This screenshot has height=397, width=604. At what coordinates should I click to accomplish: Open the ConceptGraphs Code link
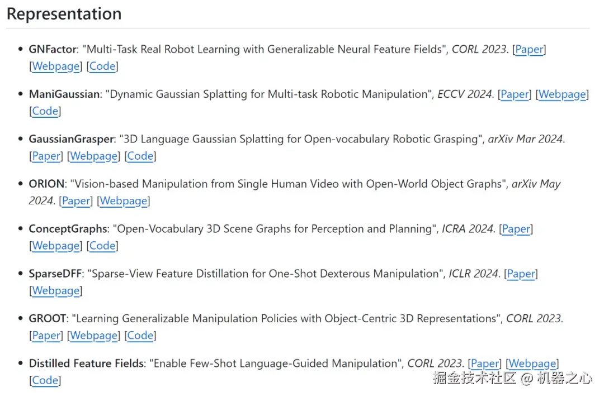[102, 246]
